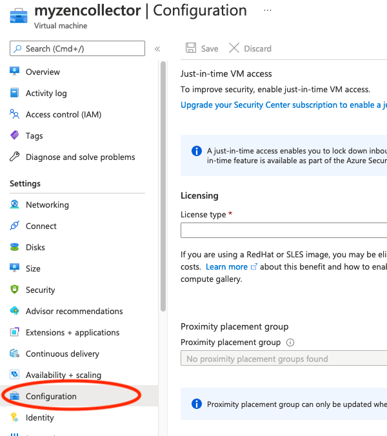Click the Save floppy disk icon
This screenshot has width=387, height=436.
[191, 48]
